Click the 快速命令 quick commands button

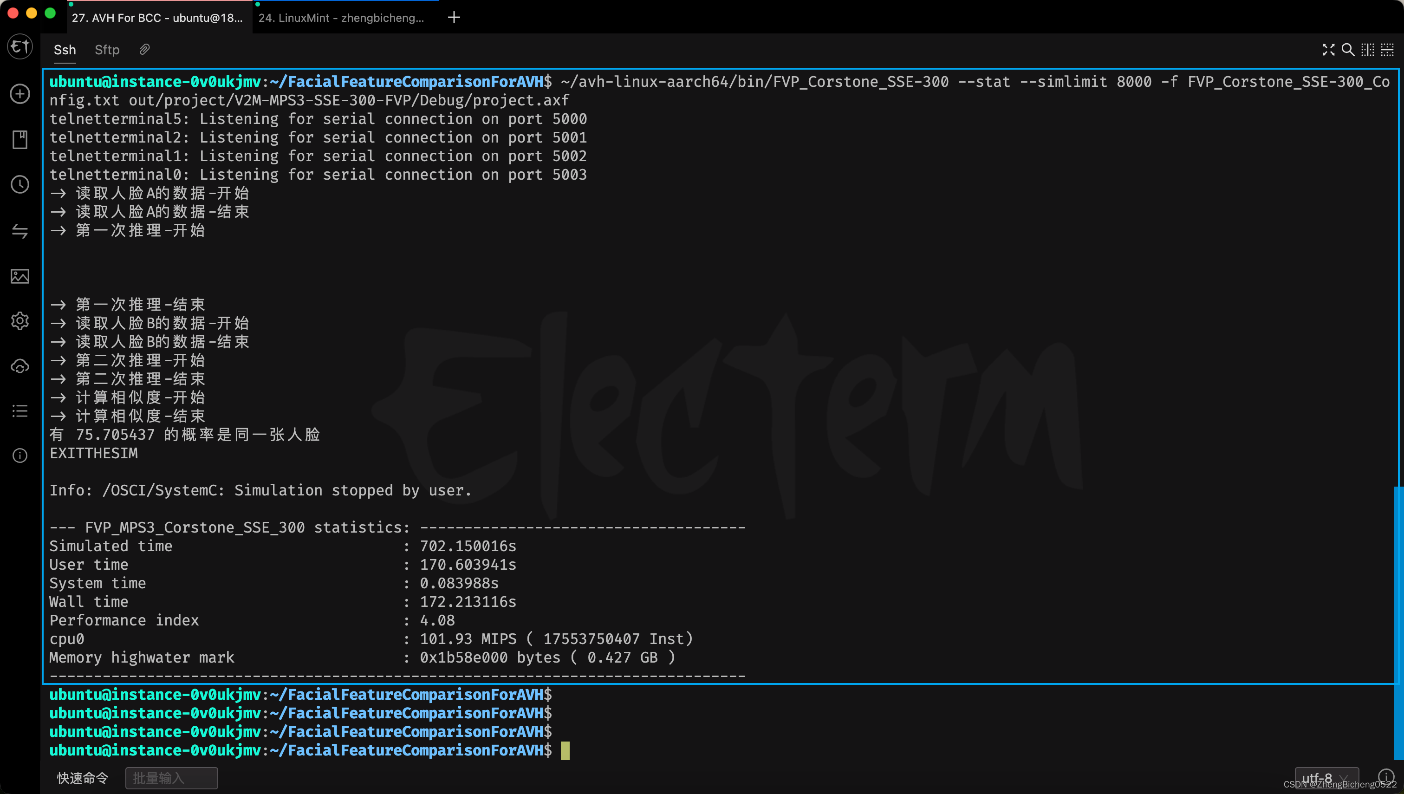tap(83, 778)
